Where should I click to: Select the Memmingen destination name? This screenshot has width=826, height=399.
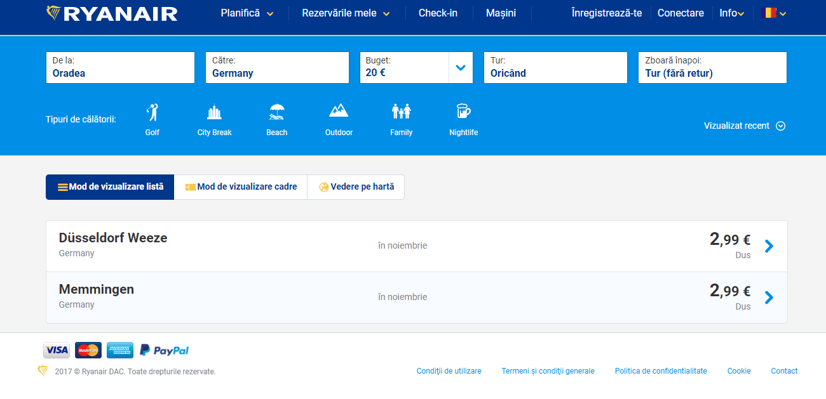(97, 289)
